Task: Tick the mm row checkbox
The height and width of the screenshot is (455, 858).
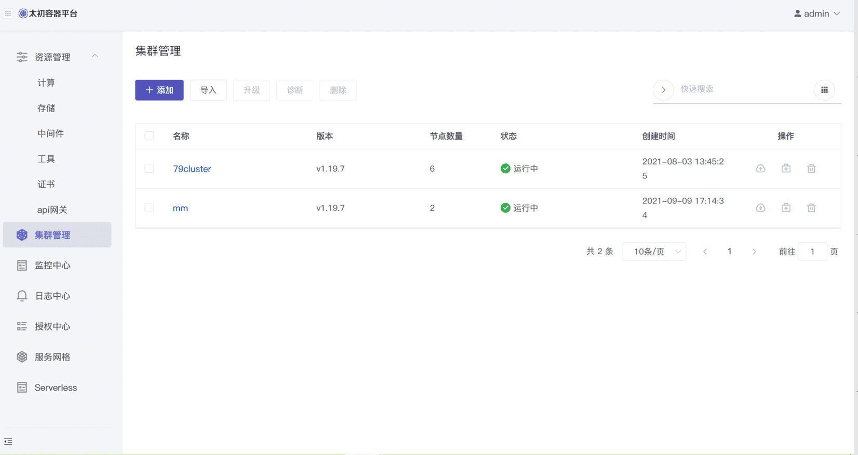Action: tap(149, 208)
